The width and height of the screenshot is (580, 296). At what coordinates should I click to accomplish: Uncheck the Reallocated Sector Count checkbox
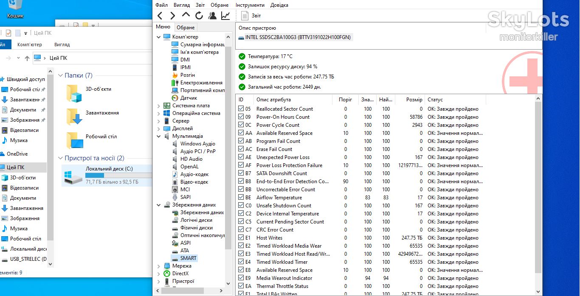[241, 109]
